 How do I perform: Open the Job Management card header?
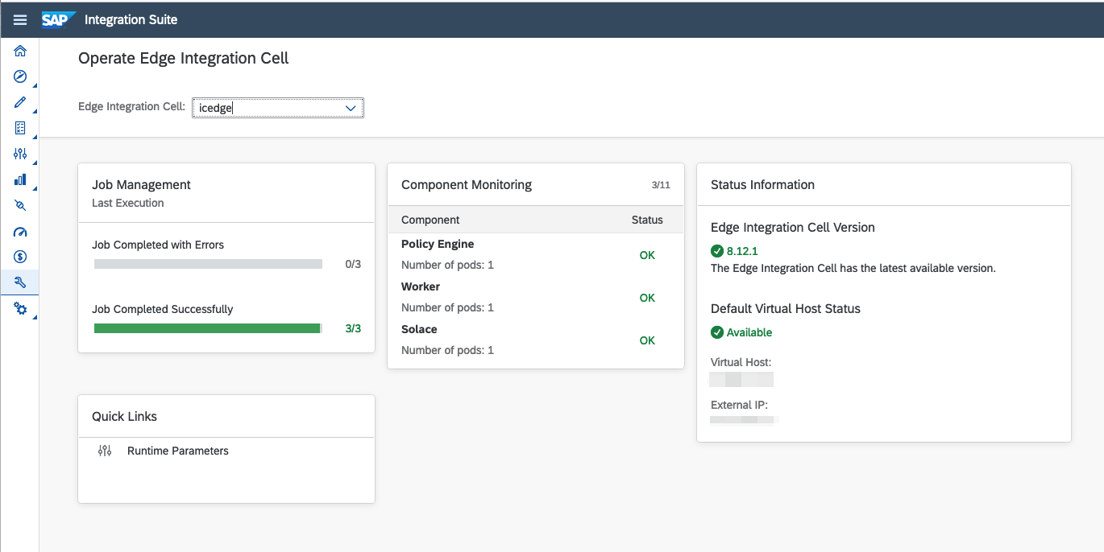point(226,193)
